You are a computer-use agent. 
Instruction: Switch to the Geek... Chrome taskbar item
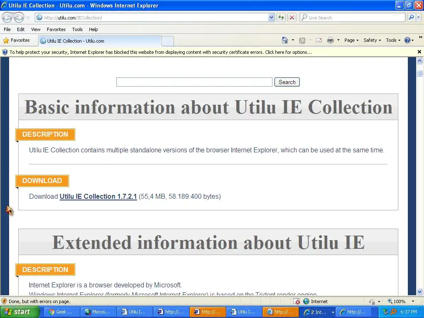(62, 312)
